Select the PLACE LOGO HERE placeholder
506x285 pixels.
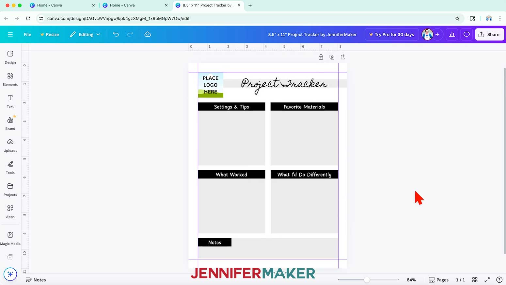coord(211,85)
